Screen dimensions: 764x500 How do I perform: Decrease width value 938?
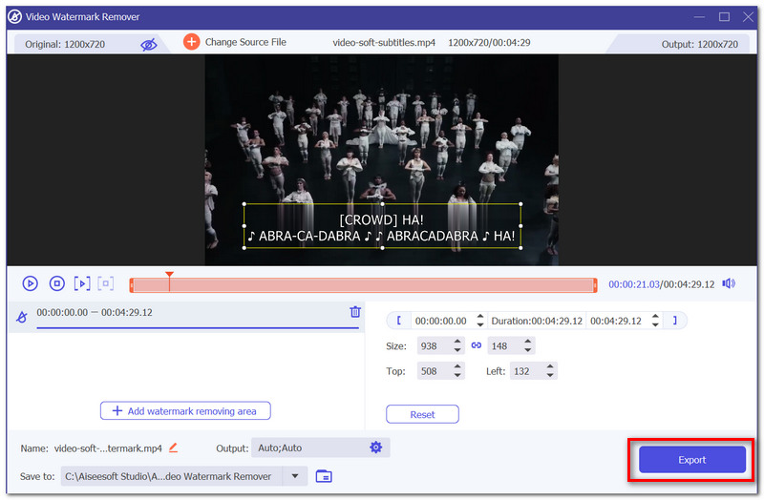pos(457,350)
